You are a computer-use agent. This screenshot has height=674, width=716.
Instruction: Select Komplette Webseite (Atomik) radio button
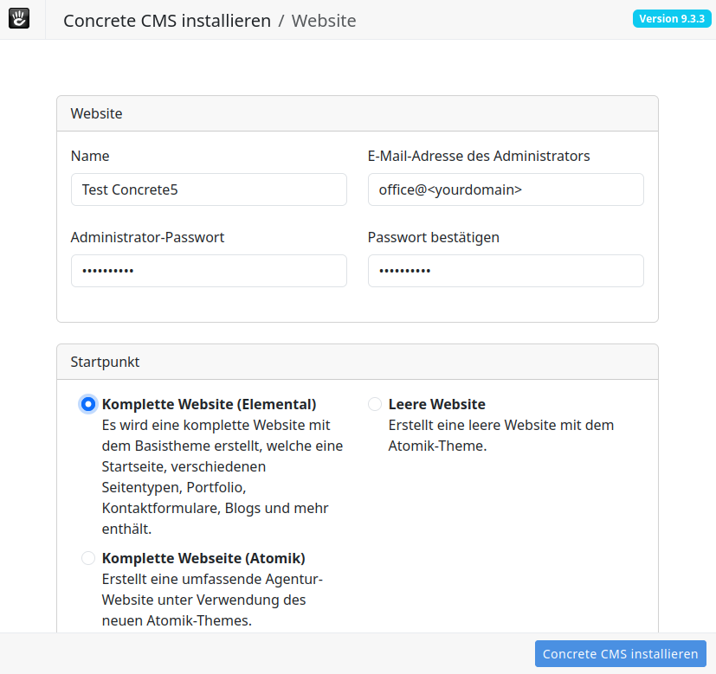(88, 558)
